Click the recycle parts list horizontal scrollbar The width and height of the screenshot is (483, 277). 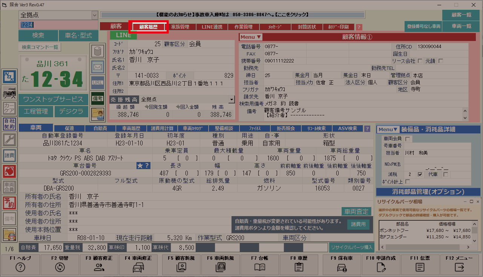(425, 247)
